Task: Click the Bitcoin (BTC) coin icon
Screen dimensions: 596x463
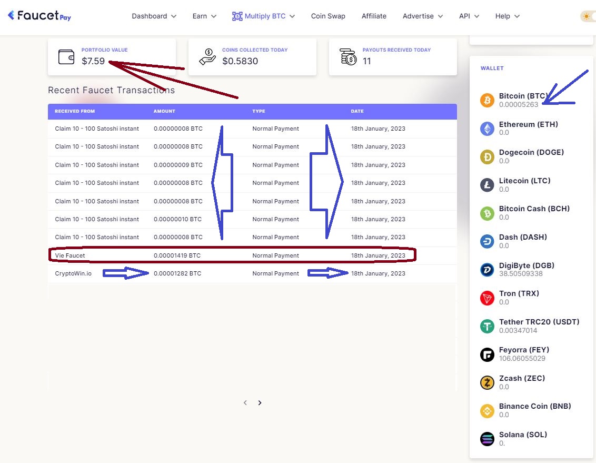Action: point(487,101)
